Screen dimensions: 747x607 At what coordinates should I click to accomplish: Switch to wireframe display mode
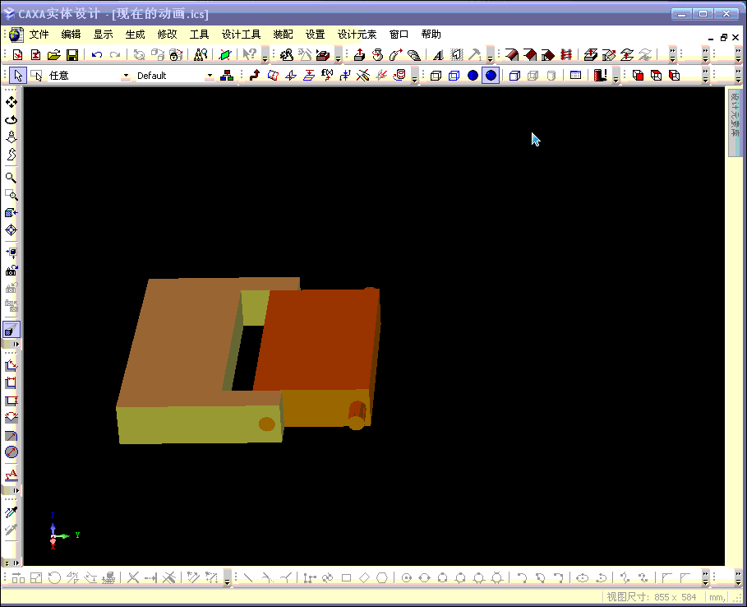tap(436, 76)
